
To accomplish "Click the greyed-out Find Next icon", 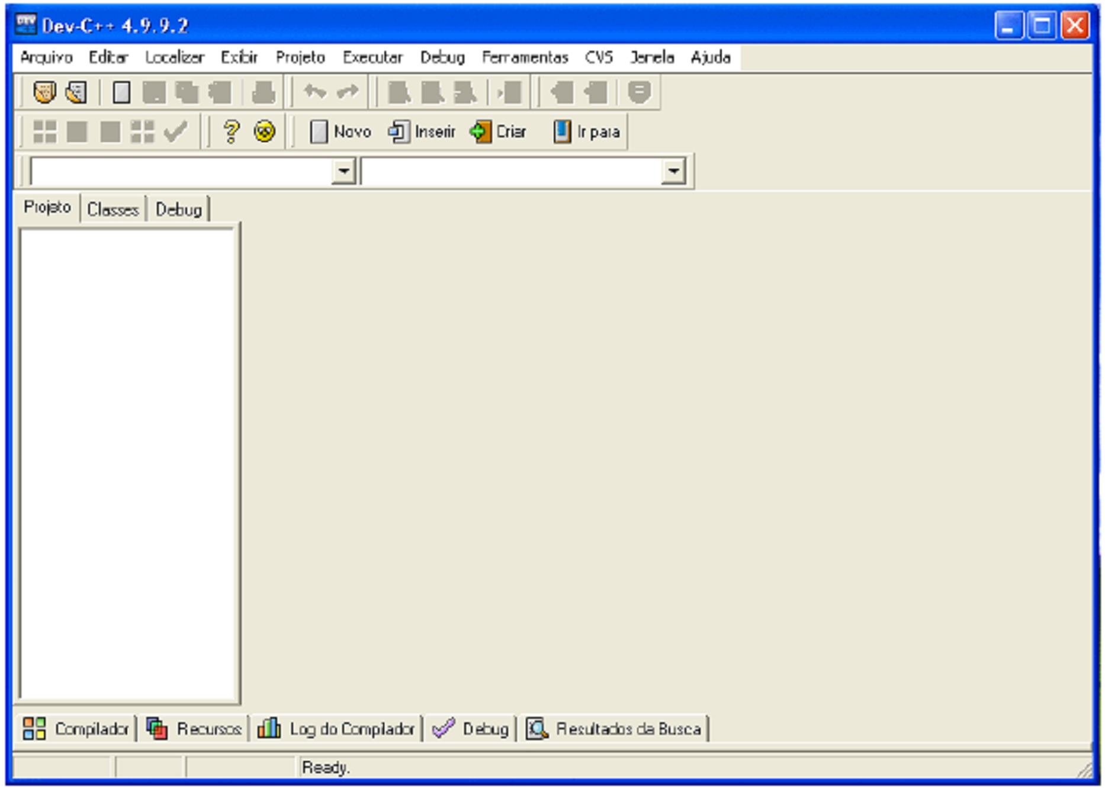I will point(465,92).
